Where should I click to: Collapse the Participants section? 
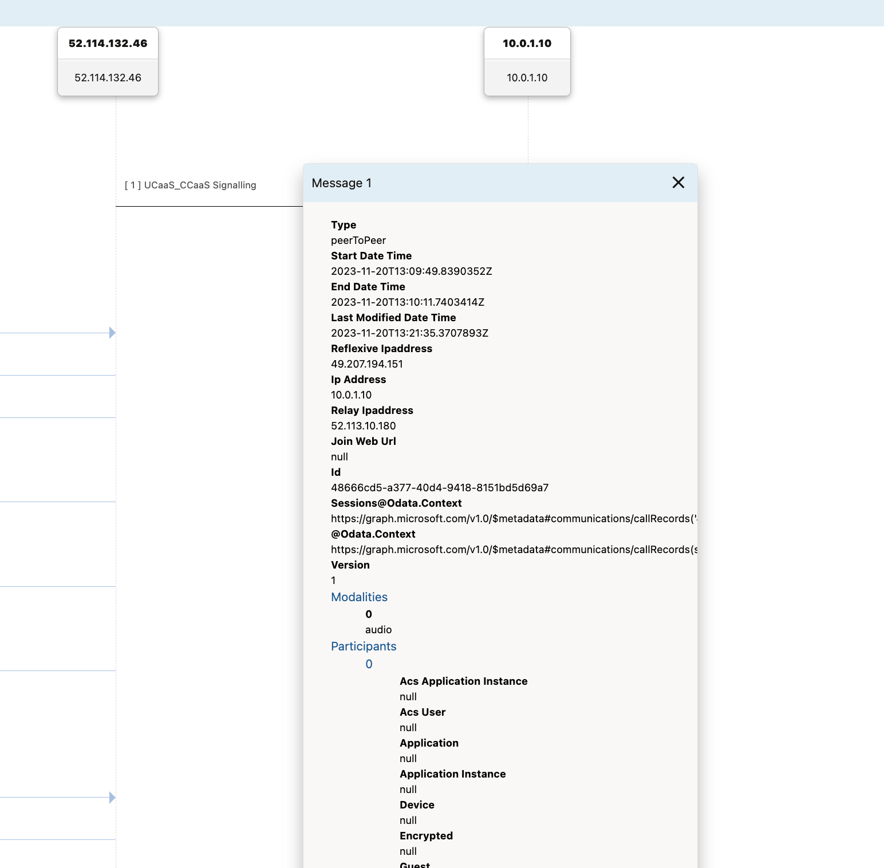[x=364, y=646]
